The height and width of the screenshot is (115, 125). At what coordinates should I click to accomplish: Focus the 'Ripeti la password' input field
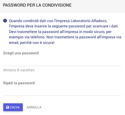pos(62,91)
